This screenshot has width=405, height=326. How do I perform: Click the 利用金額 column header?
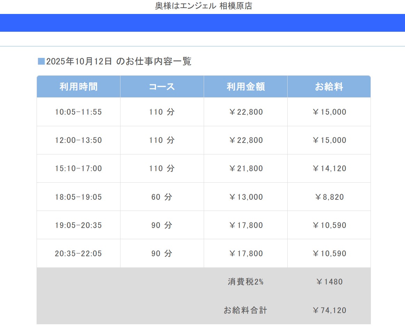click(x=246, y=87)
